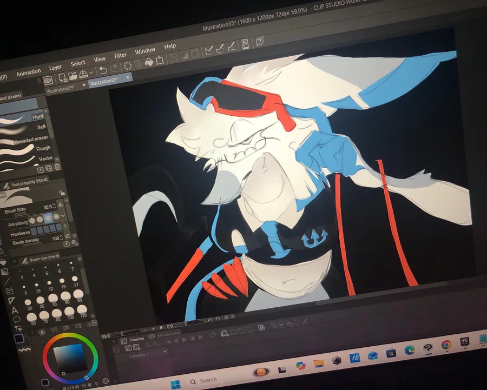Select the Frame border tool in palette
This screenshot has height=390, width=487.
click(x=10, y=291)
